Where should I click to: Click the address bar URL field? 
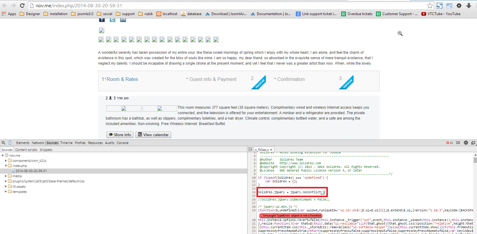pos(212,5)
